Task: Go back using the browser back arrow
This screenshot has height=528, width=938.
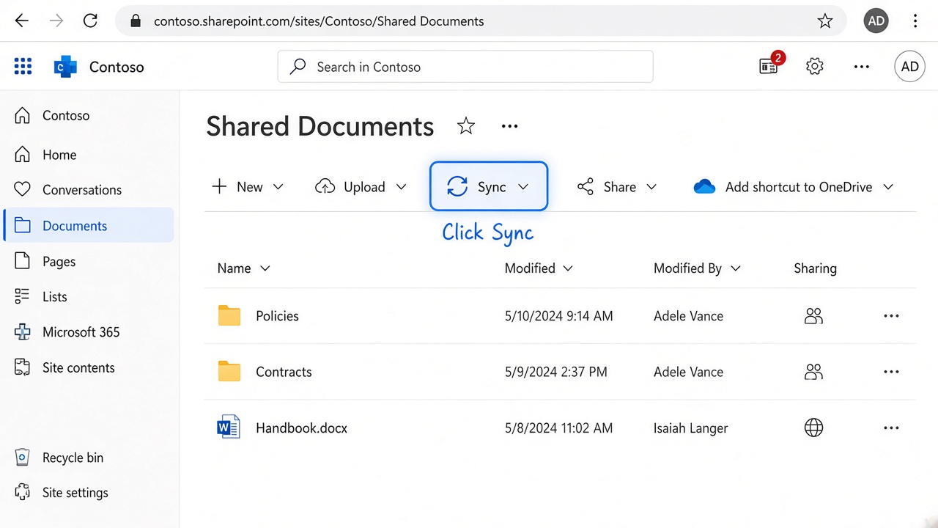Action: (22, 21)
